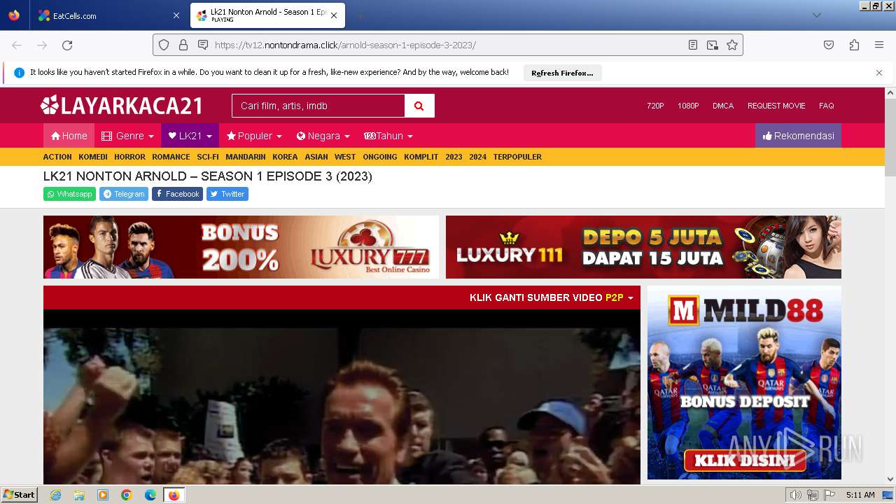
Task: Select KOMEDI category
Action: click(93, 157)
